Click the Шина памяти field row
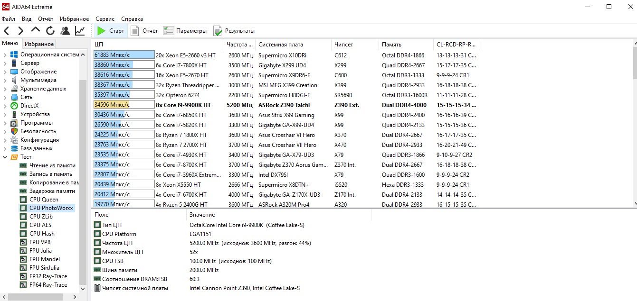The height and width of the screenshot is (301, 637). pos(231,270)
